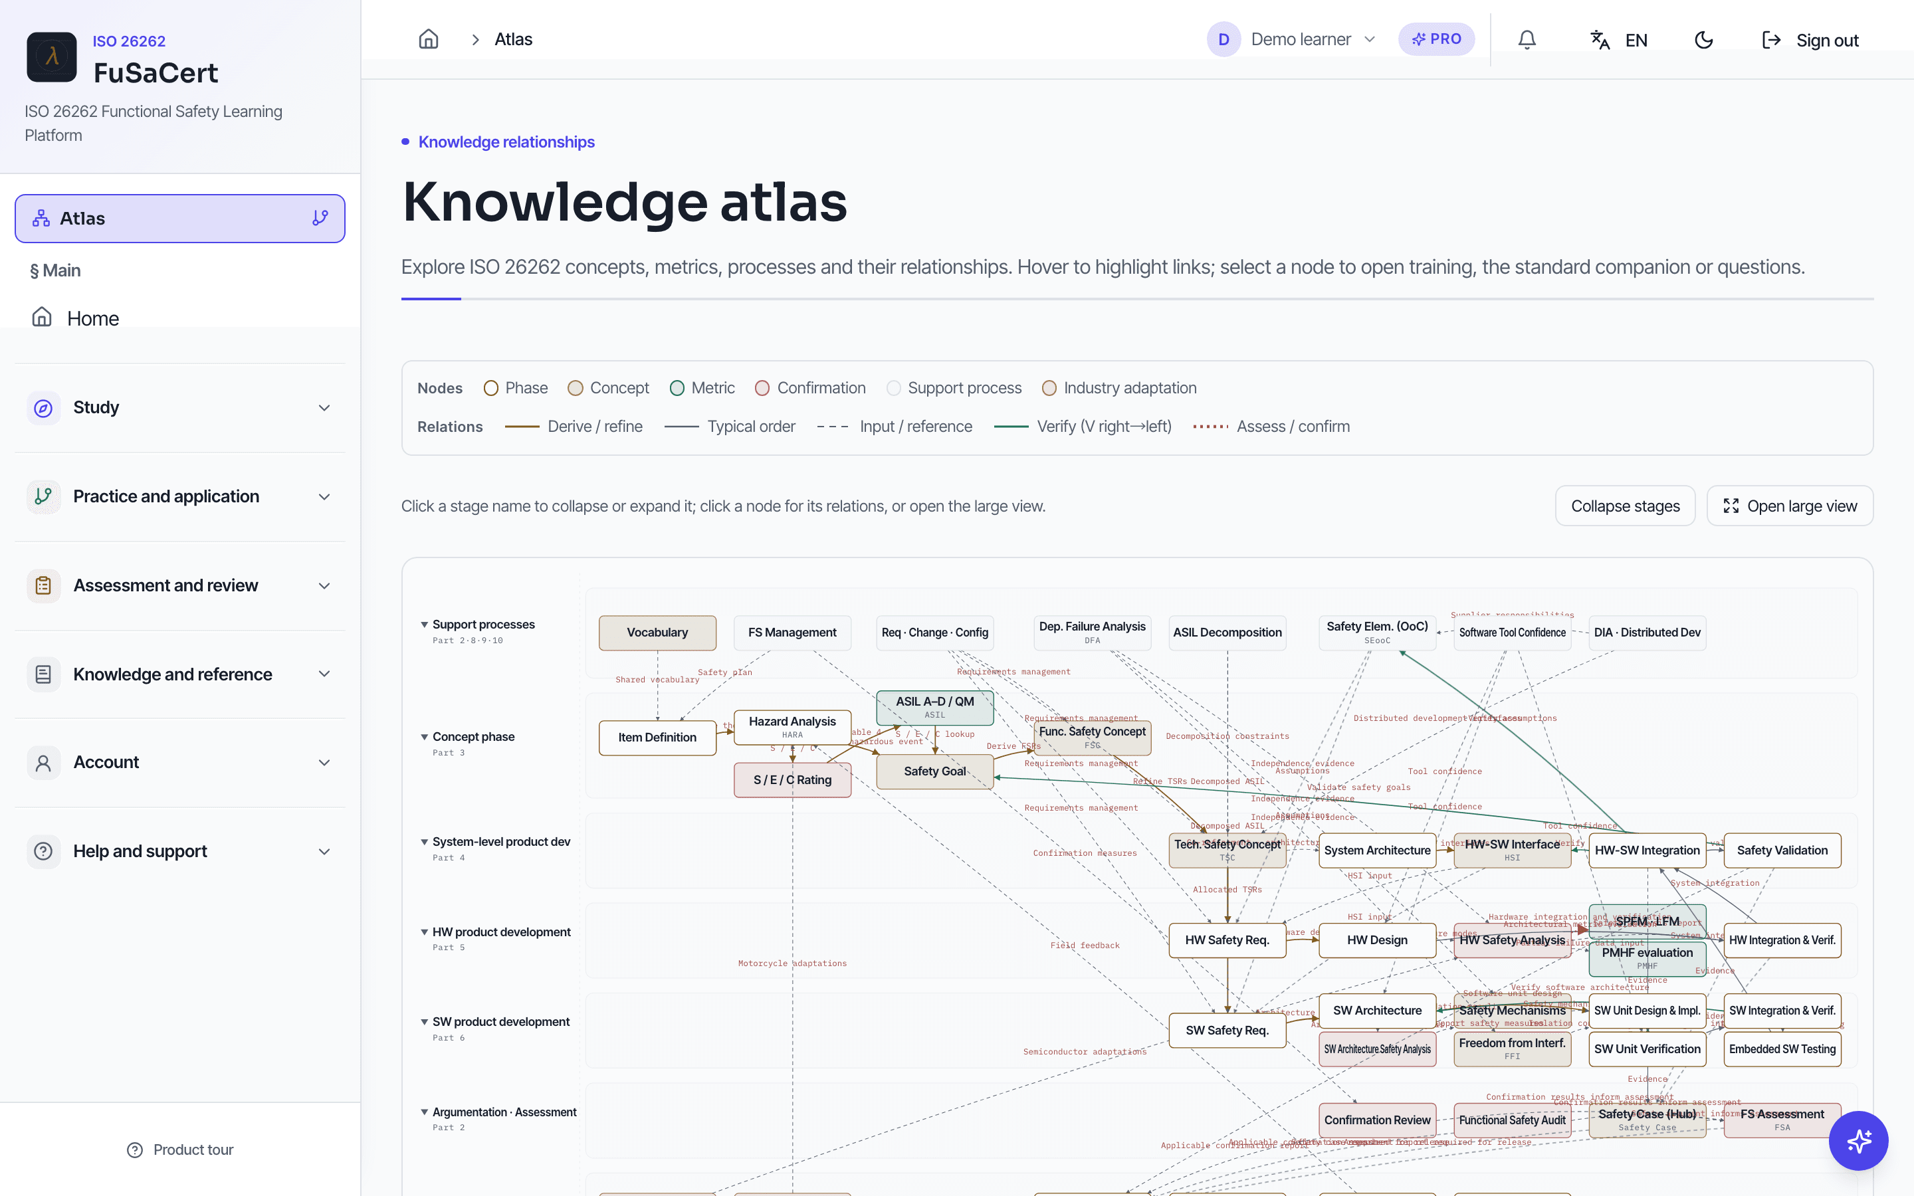
Task: Click the Assessment clipboard icon
Action: click(x=43, y=585)
